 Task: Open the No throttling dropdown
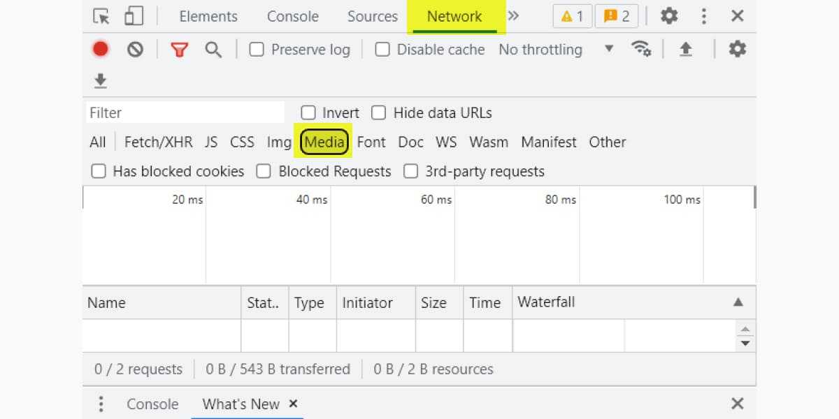555,49
